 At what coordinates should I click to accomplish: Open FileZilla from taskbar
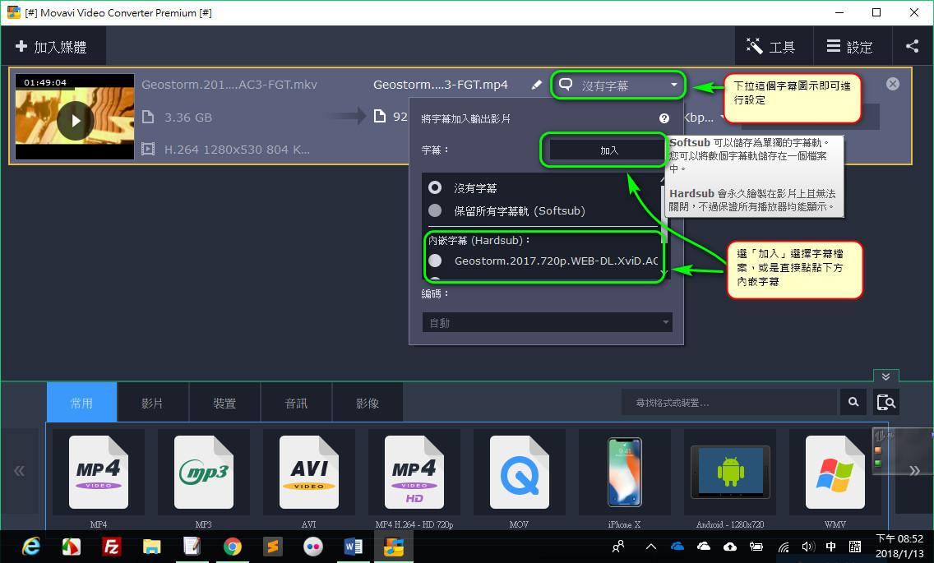[x=111, y=547]
